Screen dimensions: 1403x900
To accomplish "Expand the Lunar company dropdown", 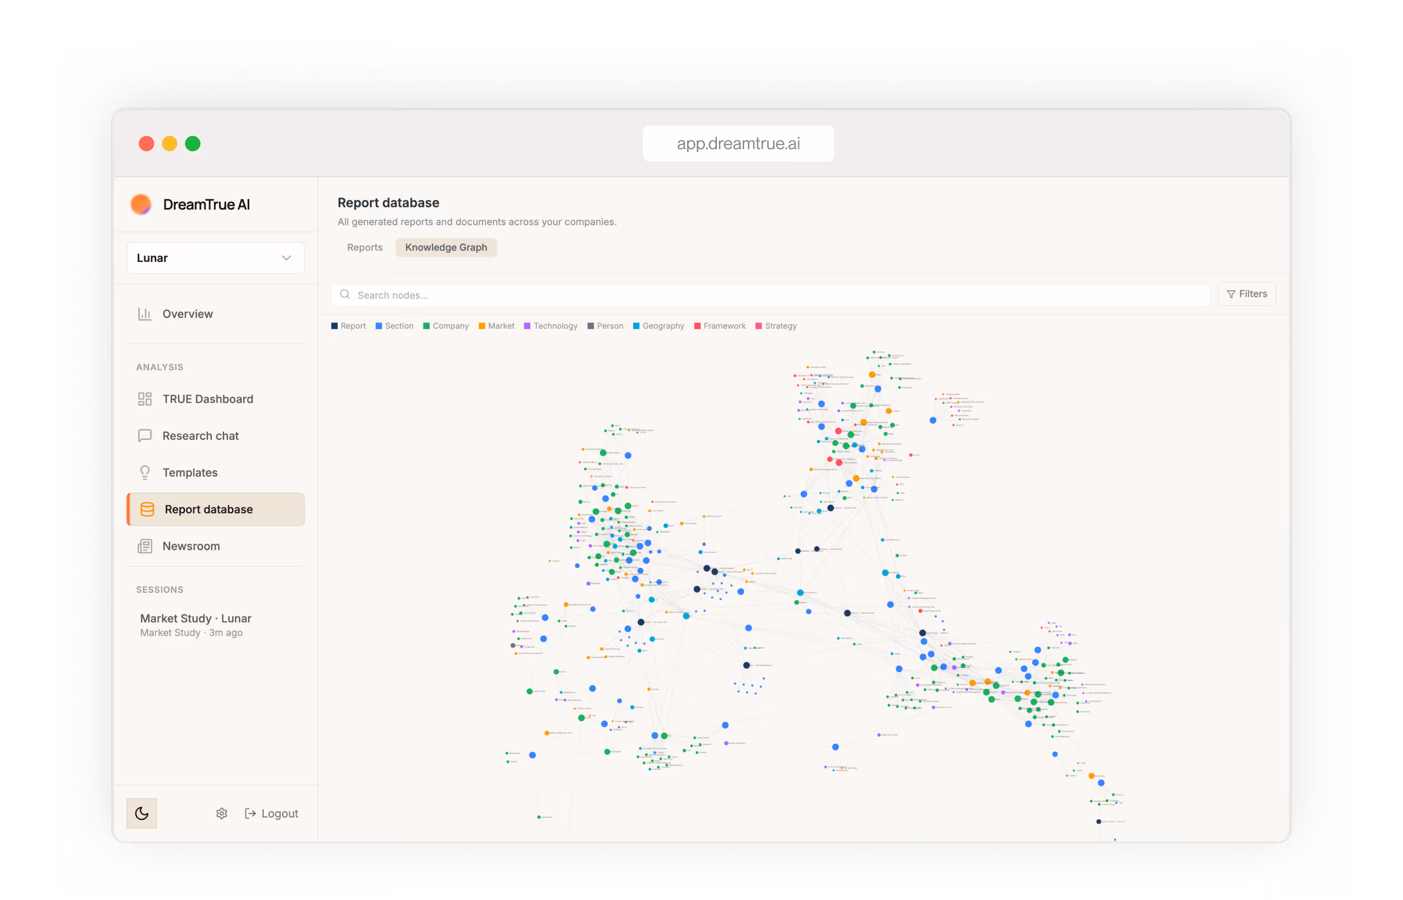I will click(x=215, y=258).
